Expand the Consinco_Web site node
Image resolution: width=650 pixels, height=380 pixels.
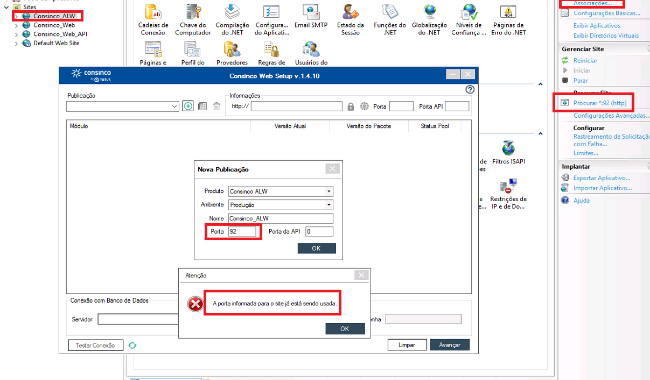click(x=16, y=25)
